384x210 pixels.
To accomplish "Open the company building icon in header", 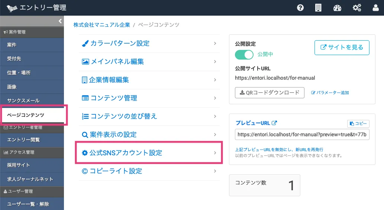I will click(x=318, y=8).
